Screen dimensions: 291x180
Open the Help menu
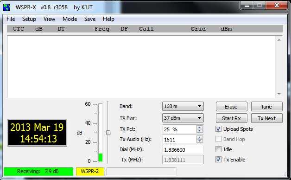(108, 19)
